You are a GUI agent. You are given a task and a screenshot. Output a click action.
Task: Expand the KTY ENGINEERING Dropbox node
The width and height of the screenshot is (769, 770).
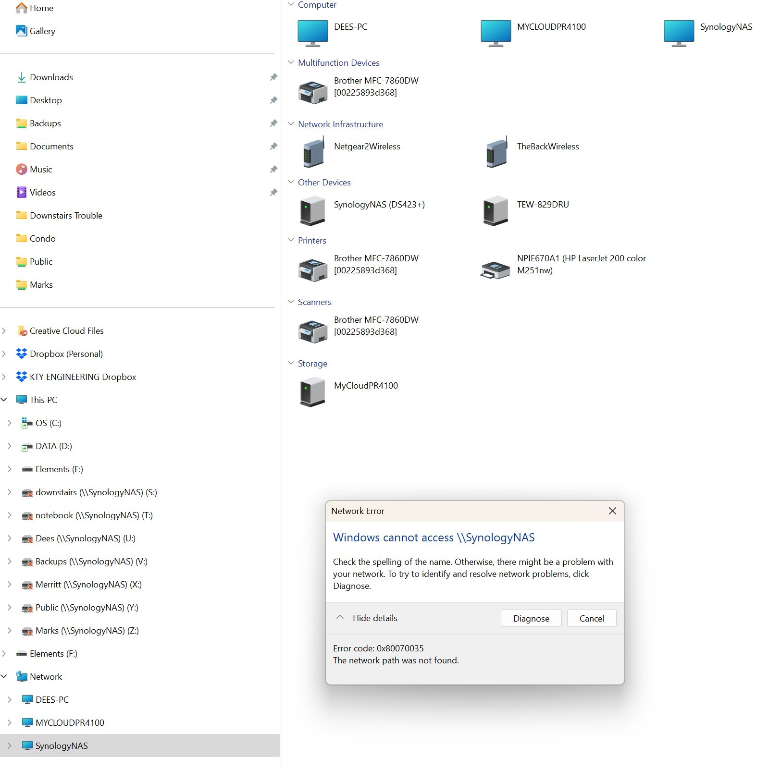click(4, 377)
